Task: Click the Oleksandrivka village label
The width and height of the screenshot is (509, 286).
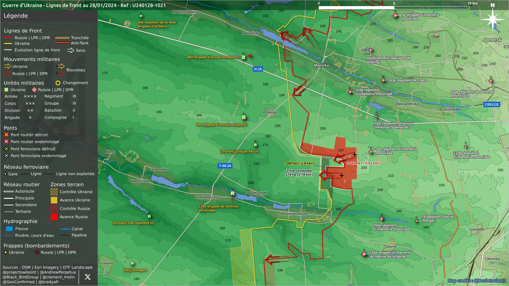Action: [407, 104]
